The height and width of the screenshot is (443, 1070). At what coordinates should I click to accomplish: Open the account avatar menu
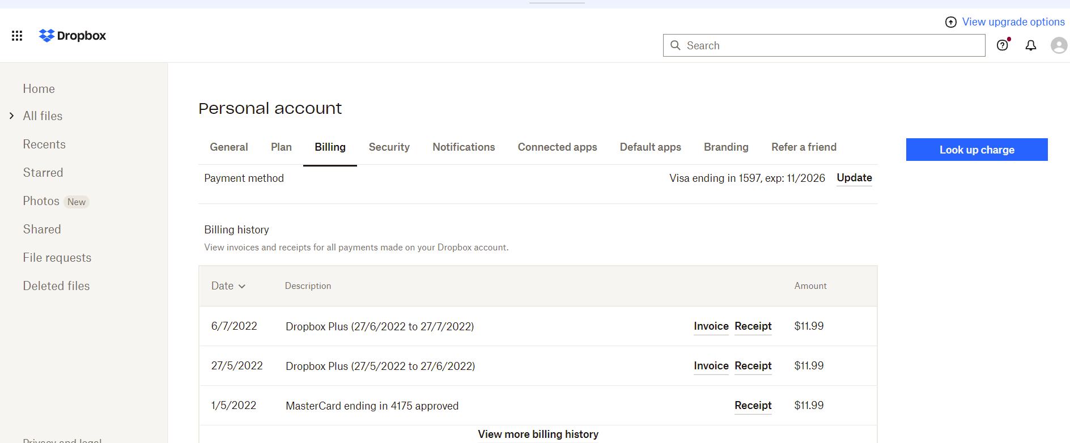[x=1059, y=45]
